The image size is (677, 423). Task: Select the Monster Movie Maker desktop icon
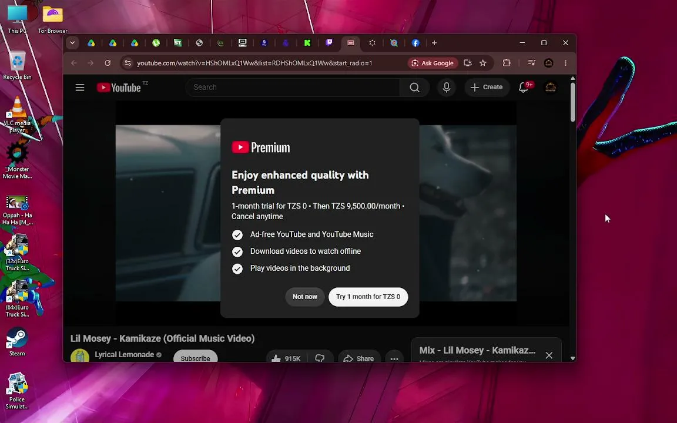pyautogui.click(x=17, y=160)
